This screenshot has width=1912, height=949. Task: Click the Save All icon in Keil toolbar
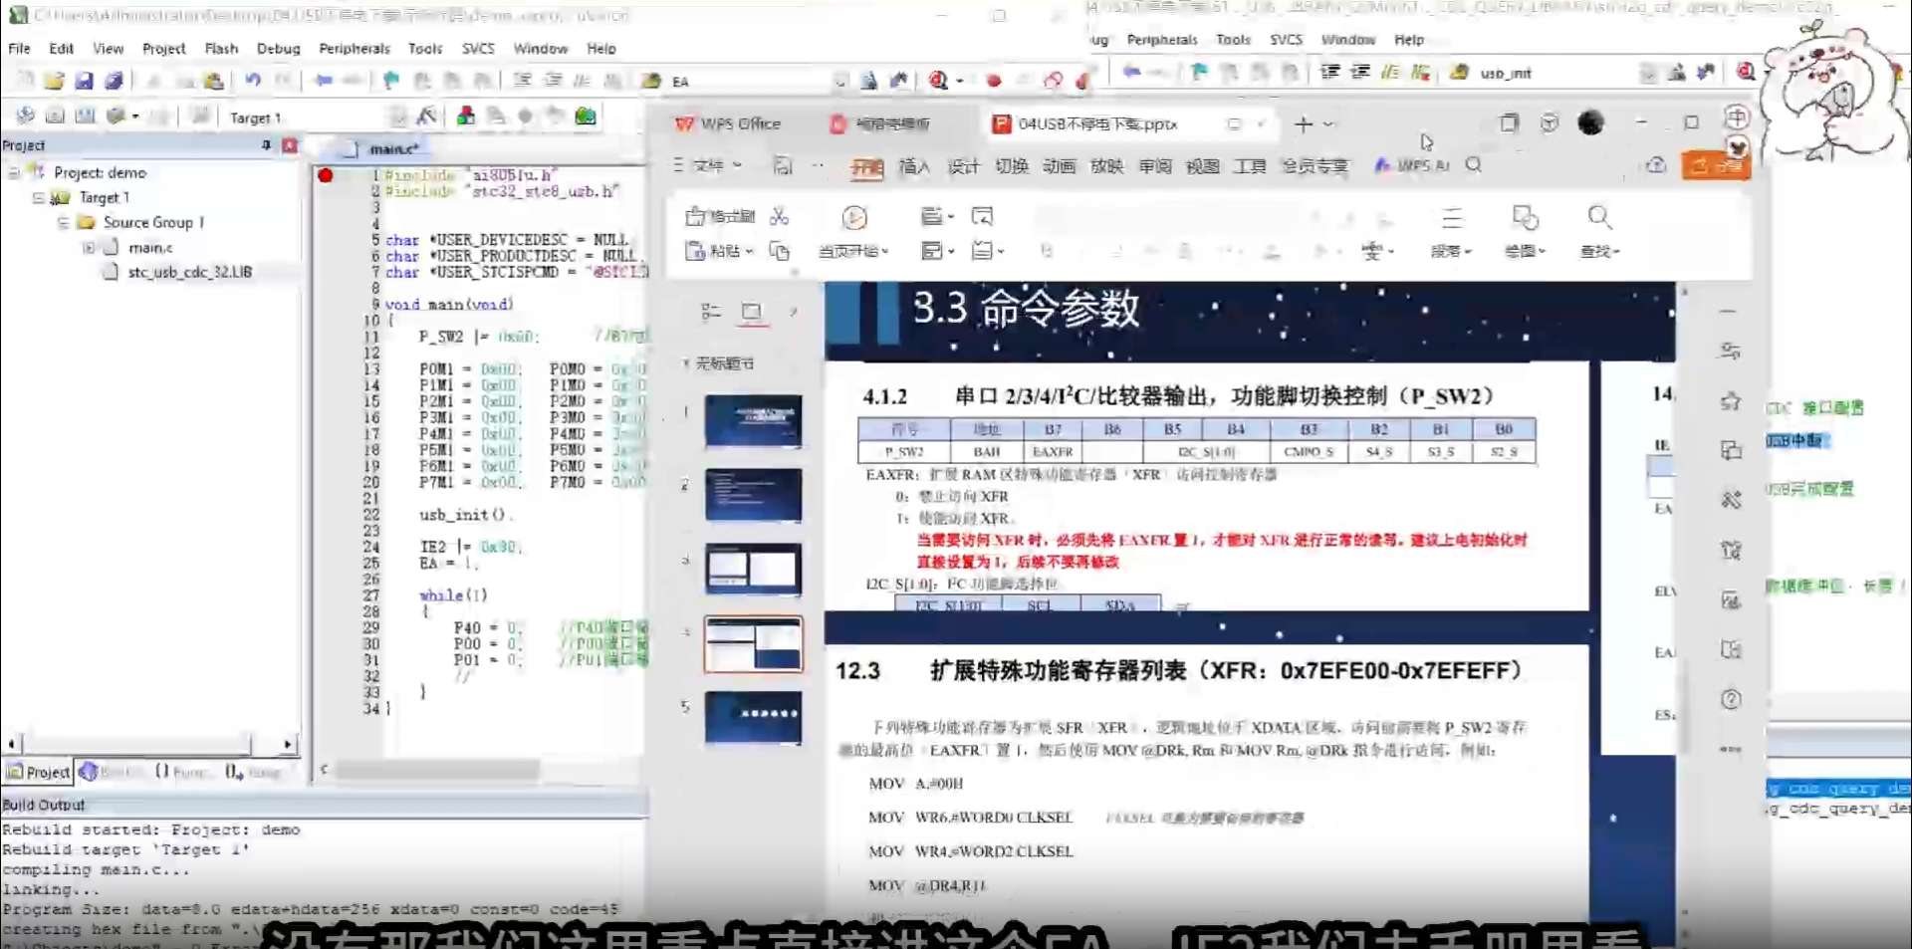[x=115, y=81]
